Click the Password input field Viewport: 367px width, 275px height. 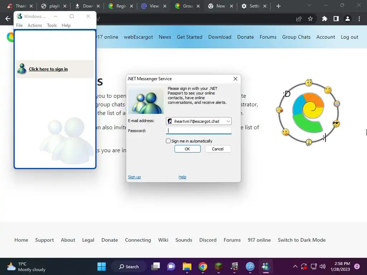(x=199, y=130)
